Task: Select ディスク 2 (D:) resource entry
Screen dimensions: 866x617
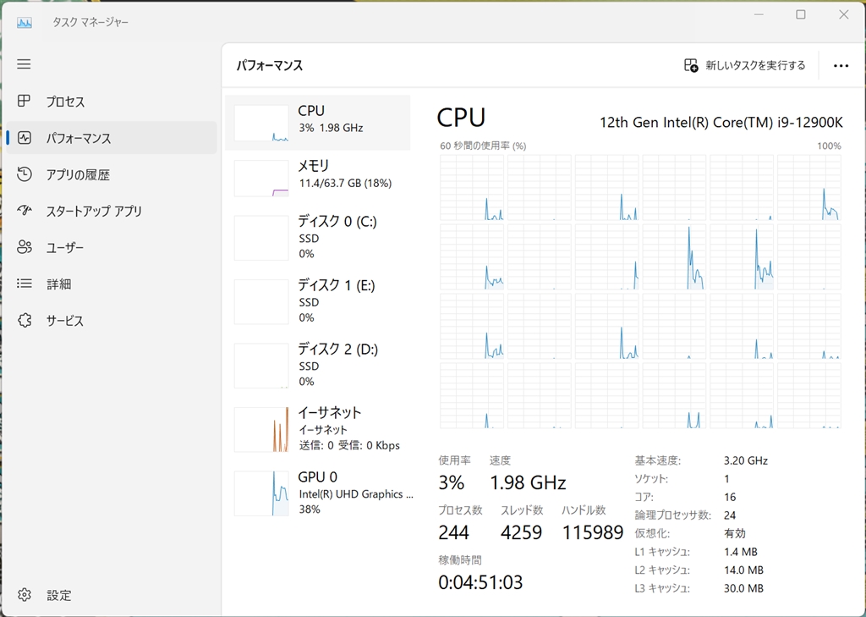Action: tap(318, 366)
